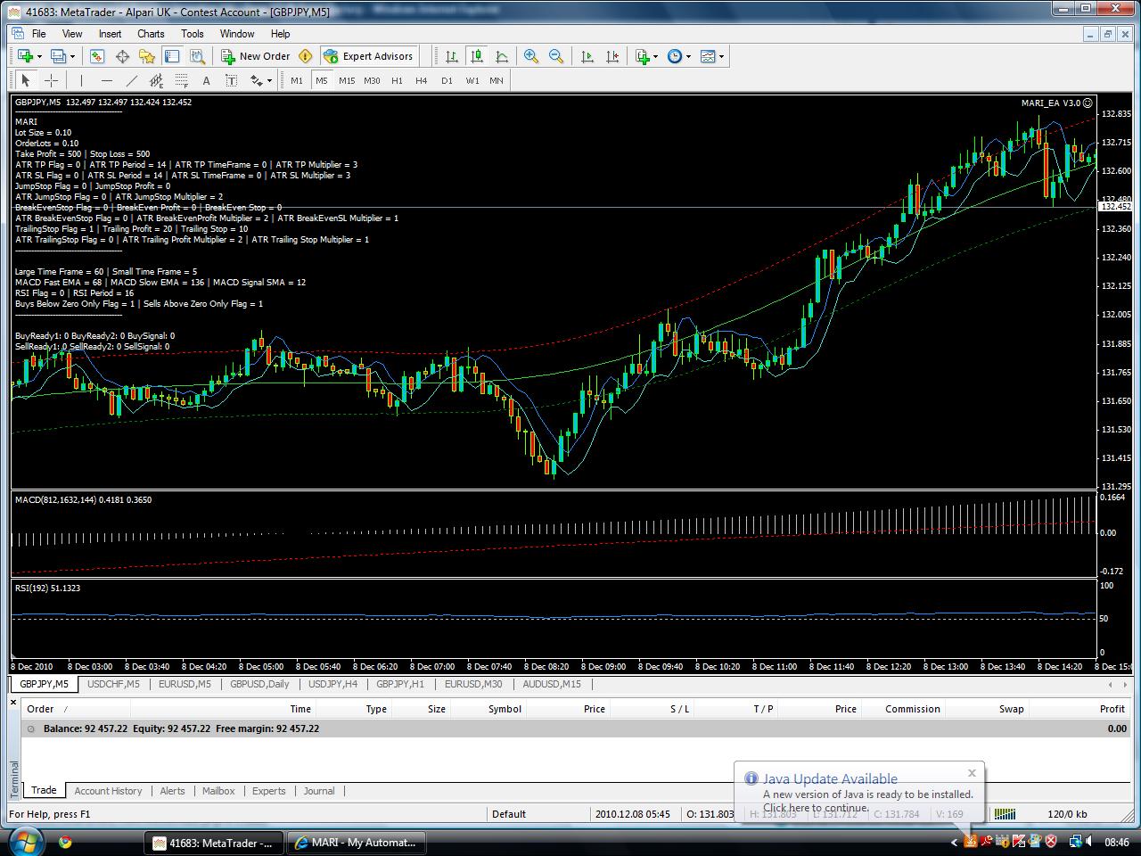Open the File menu
The width and height of the screenshot is (1141, 856).
(39, 34)
